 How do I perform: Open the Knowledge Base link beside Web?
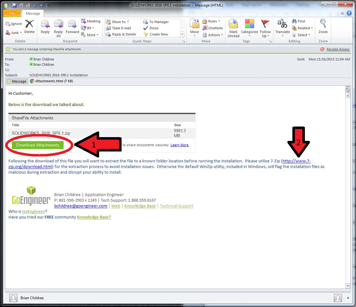click(140, 206)
